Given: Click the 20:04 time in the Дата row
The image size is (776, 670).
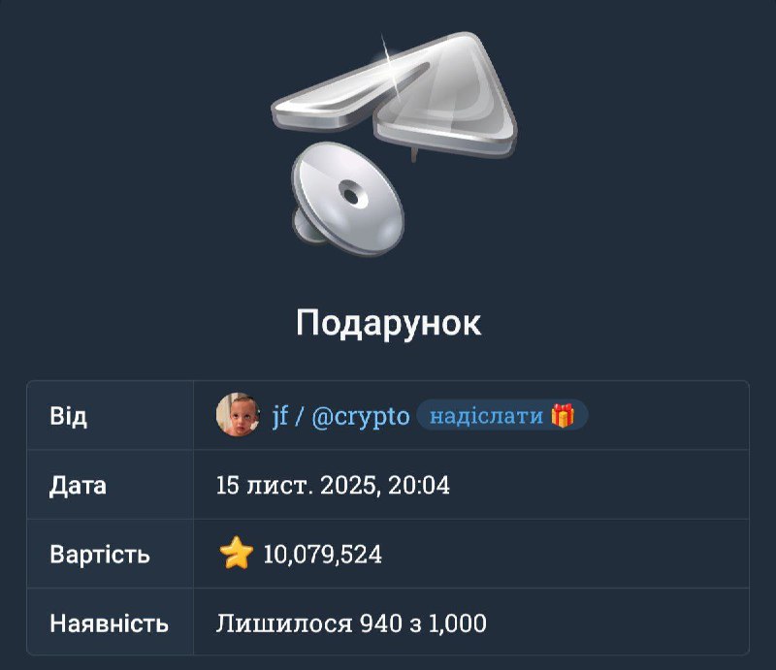Looking at the screenshot, I should click(x=419, y=485).
